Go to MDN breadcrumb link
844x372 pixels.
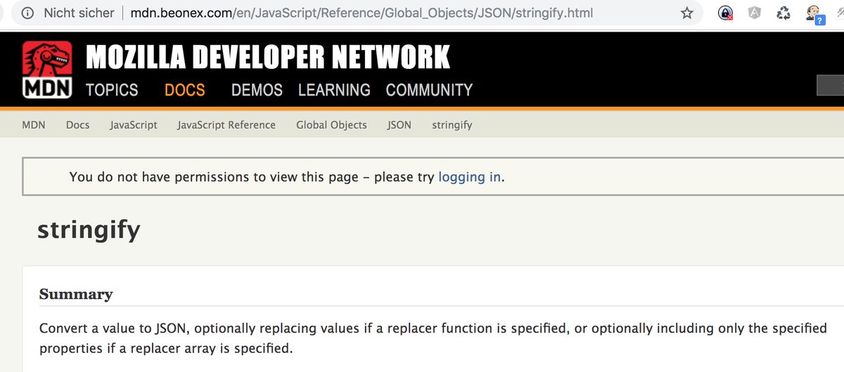point(34,124)
